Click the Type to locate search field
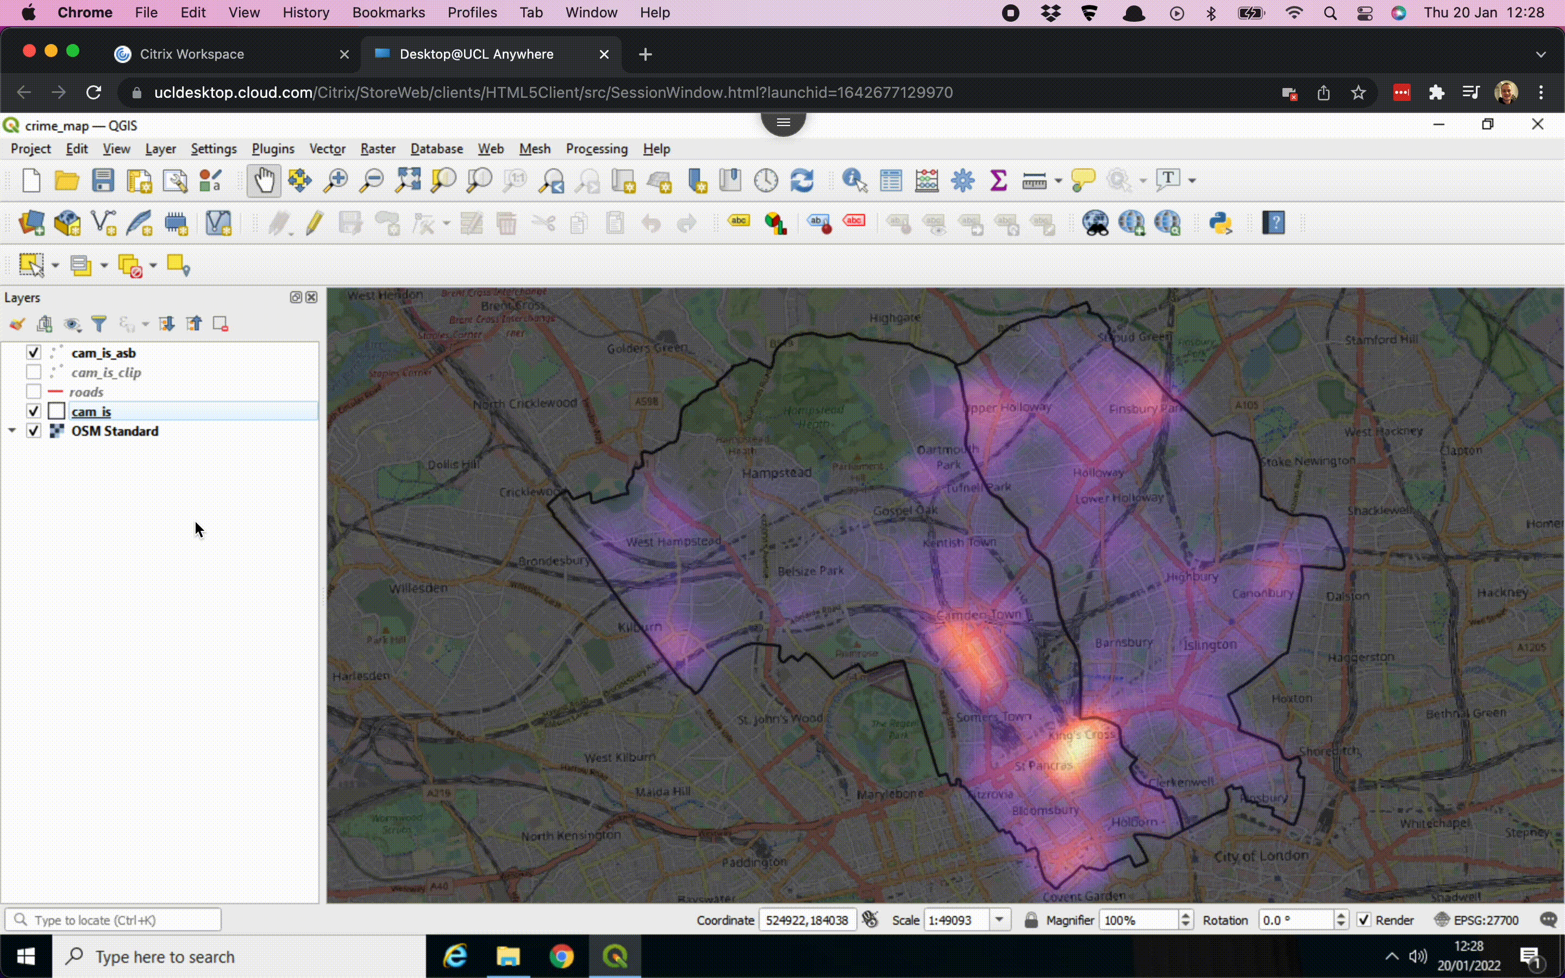The height and width of the screenshot is (978, 1565). [x=113, y=919]
